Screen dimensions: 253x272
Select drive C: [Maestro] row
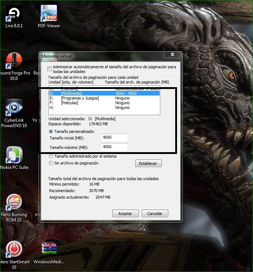pyautogui.click(x=104, y=89)
